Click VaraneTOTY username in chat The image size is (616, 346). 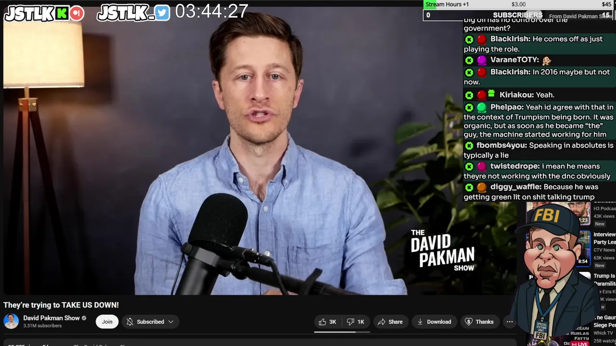pos(514,60)
